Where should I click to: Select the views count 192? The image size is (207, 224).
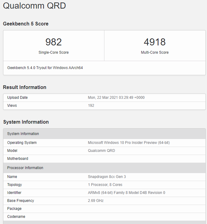point(91,106)
